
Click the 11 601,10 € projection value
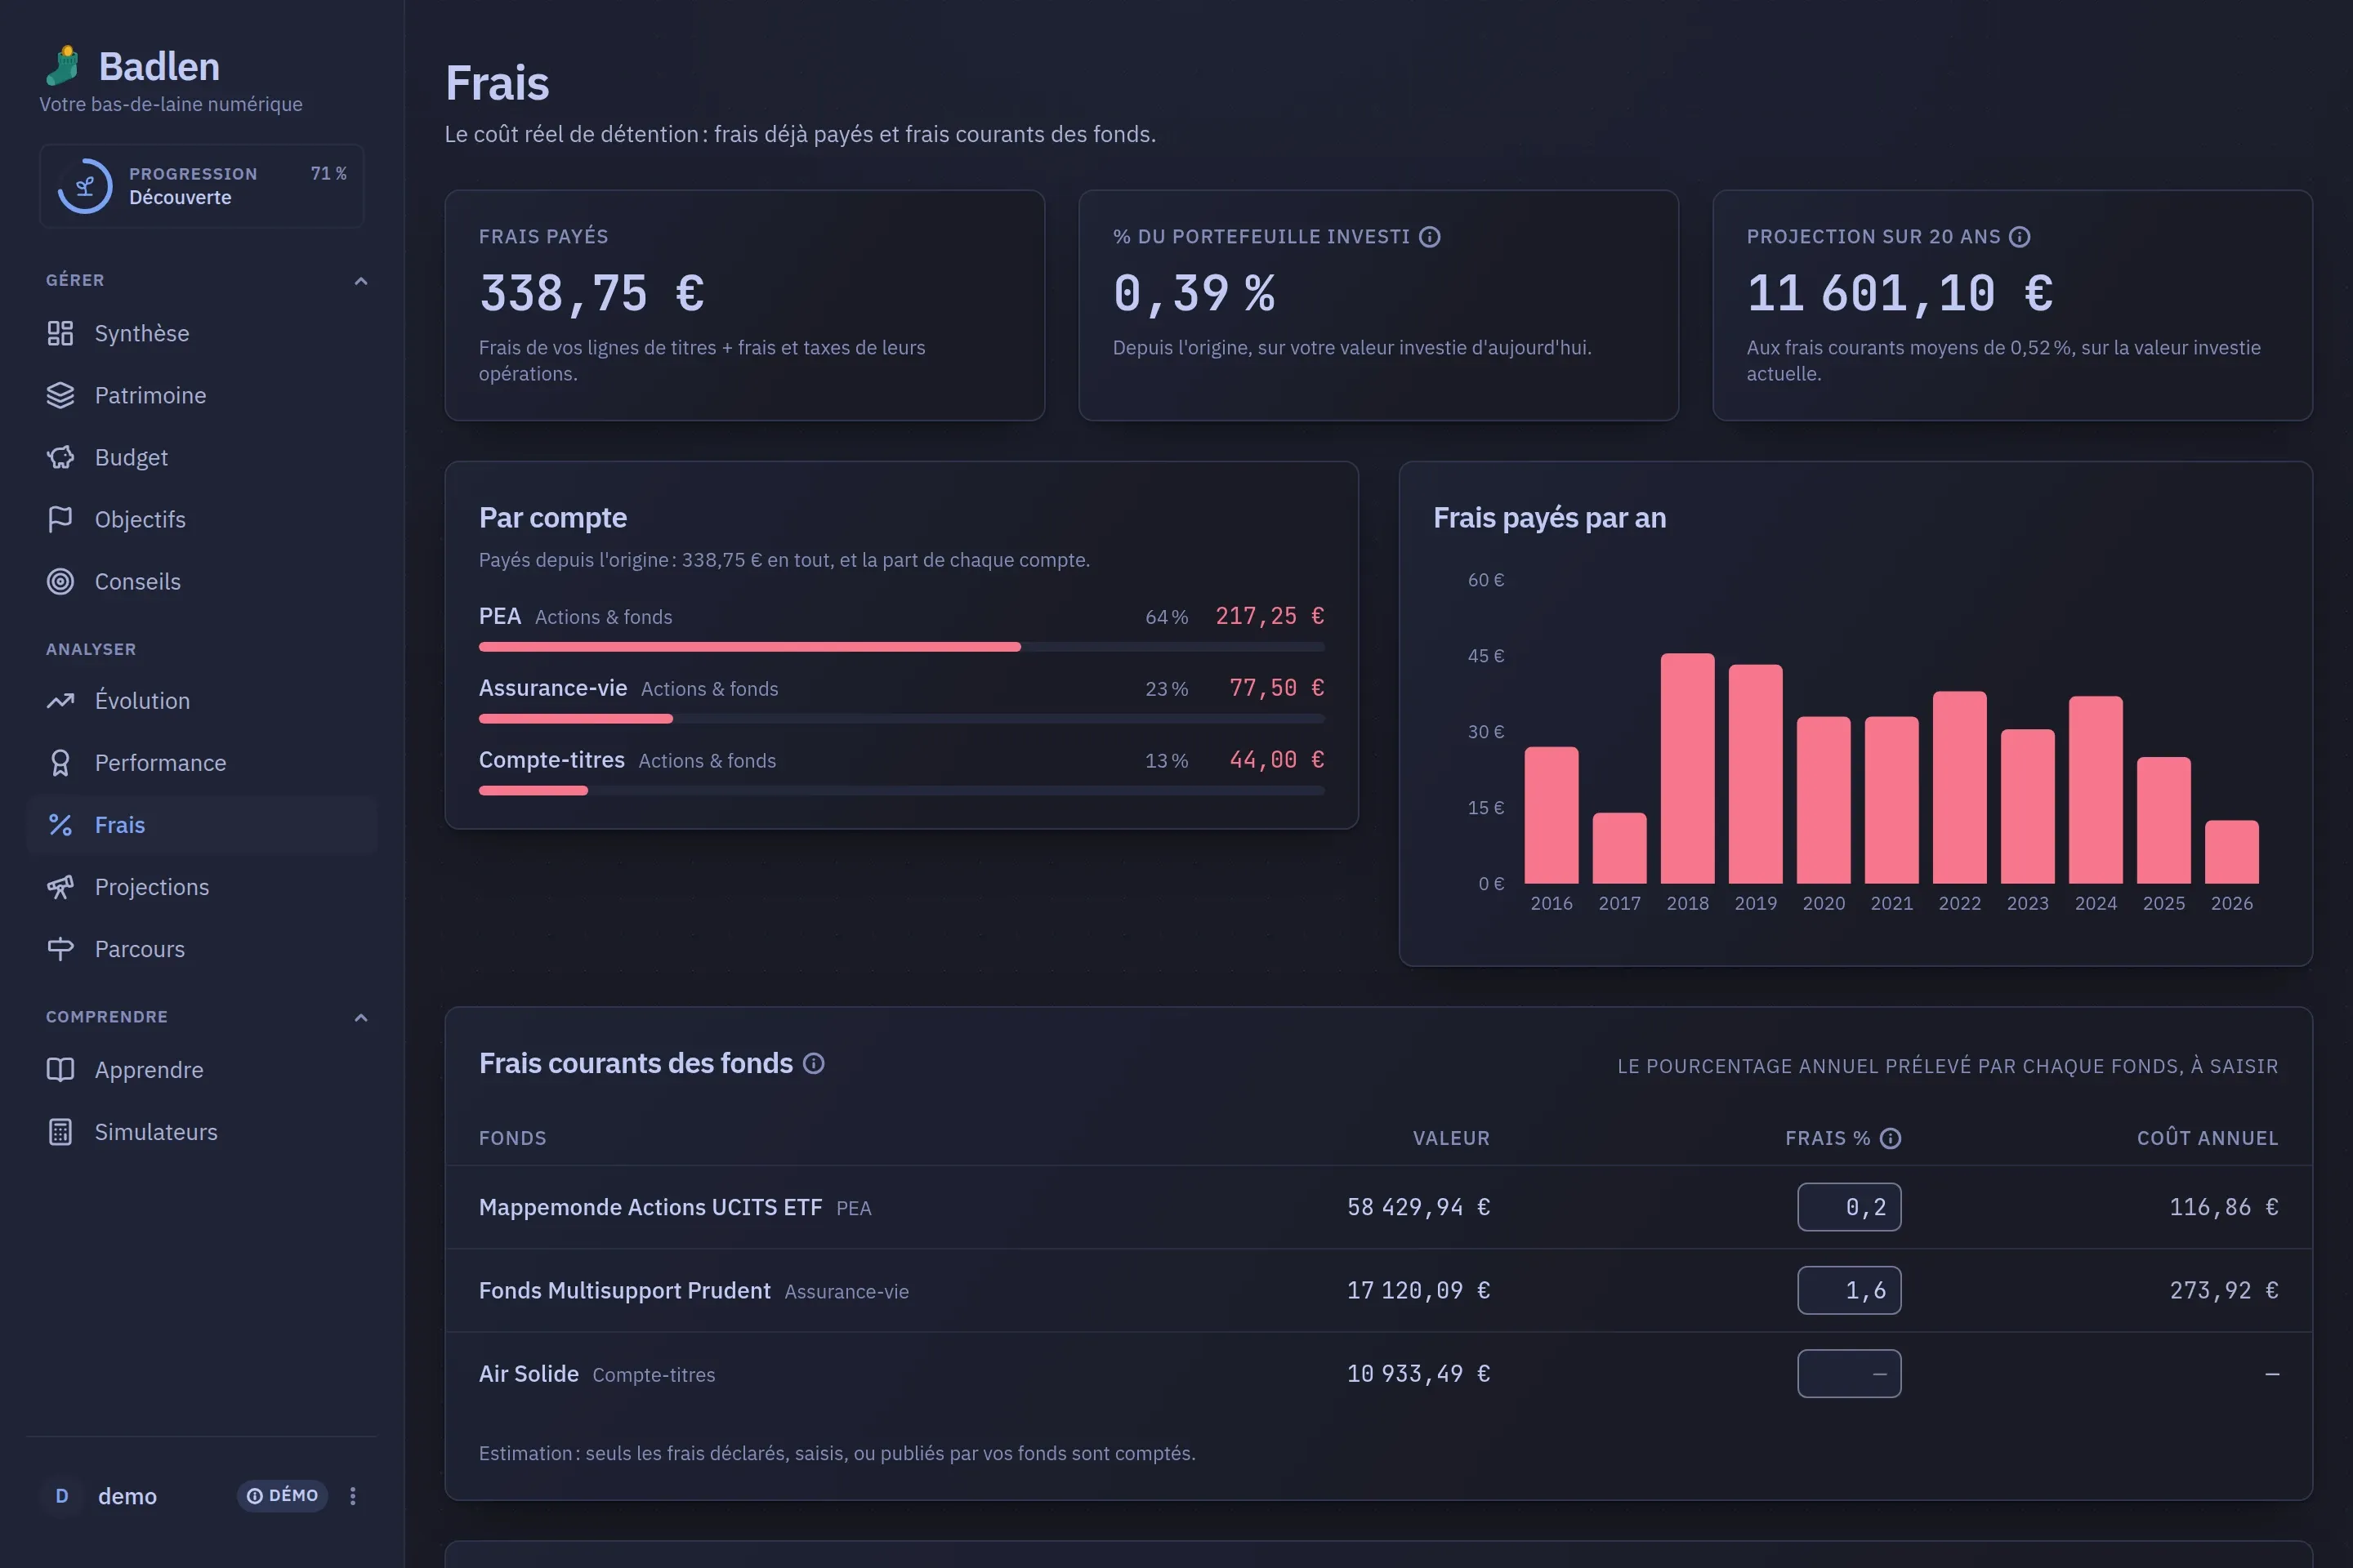coord(1900,293)
